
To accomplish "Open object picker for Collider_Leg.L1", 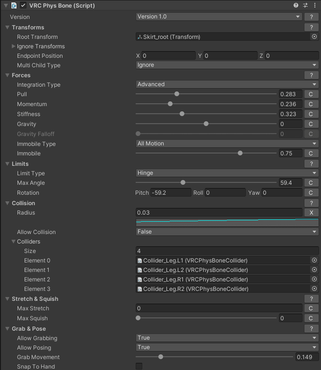I will [314, 260].
